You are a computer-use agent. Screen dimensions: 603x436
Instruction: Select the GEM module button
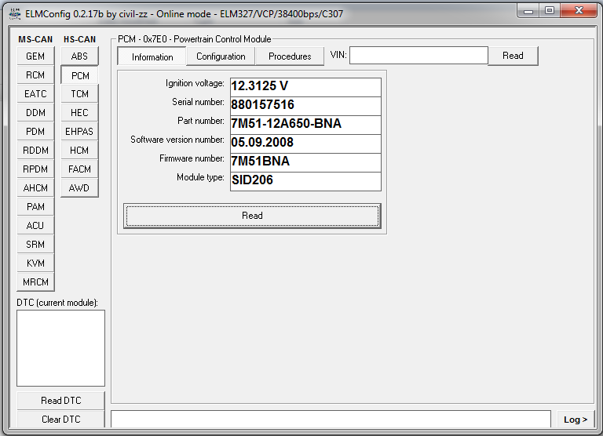35,56
